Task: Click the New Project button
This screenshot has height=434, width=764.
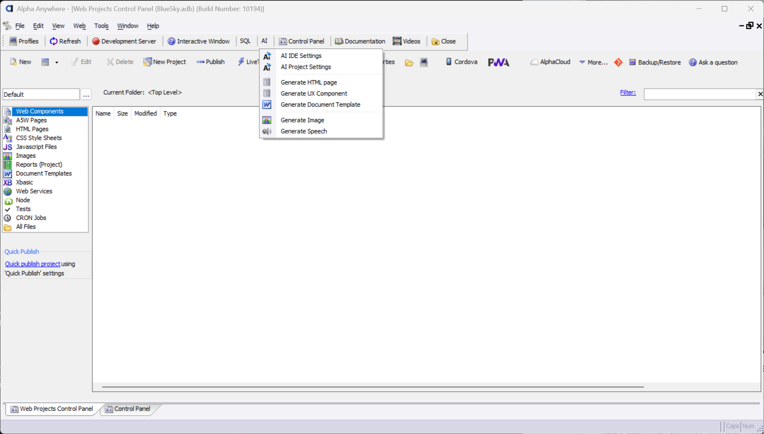Action: (165, 62)
